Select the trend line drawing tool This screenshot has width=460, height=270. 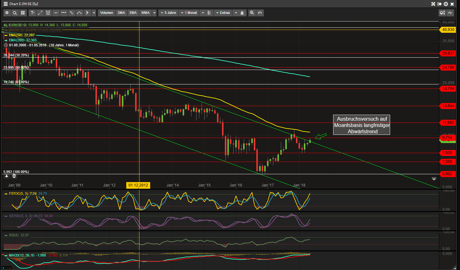click(x=40, y=13)
